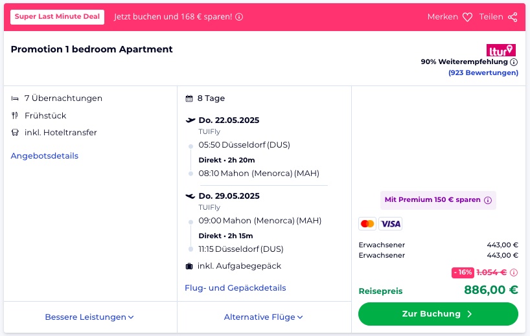Click the share icon next to Teilen

coord(513,17)
